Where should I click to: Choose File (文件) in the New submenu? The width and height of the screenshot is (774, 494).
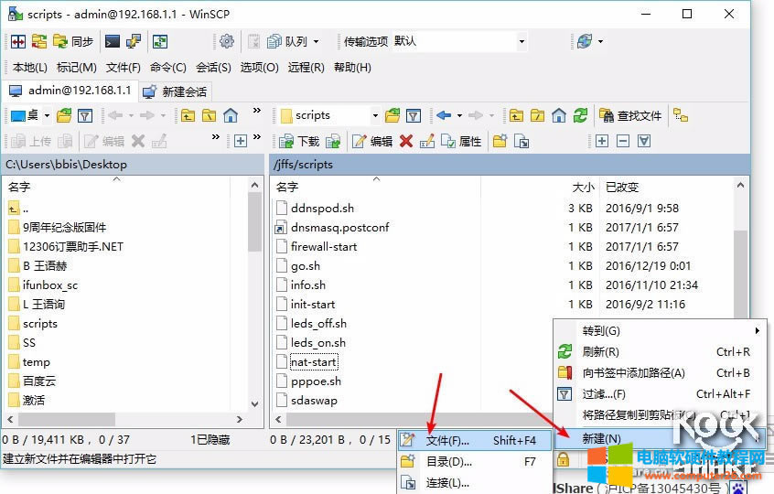point(475,440)
